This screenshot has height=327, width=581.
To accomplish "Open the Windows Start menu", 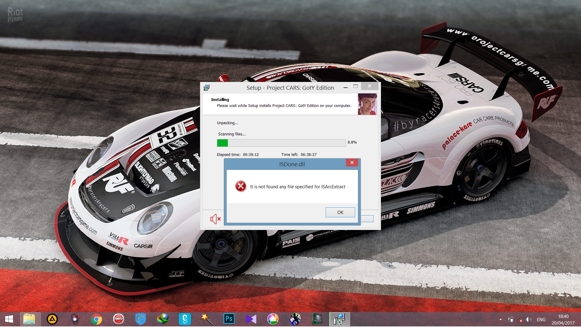I will (x=9, y=319).
